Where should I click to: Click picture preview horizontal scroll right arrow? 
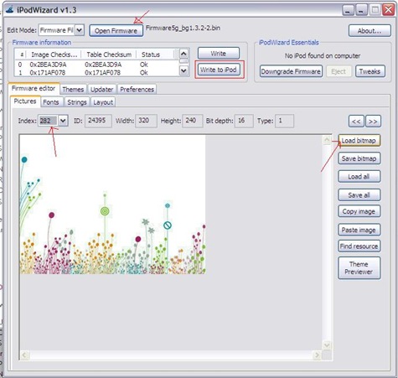coord(317,355)
